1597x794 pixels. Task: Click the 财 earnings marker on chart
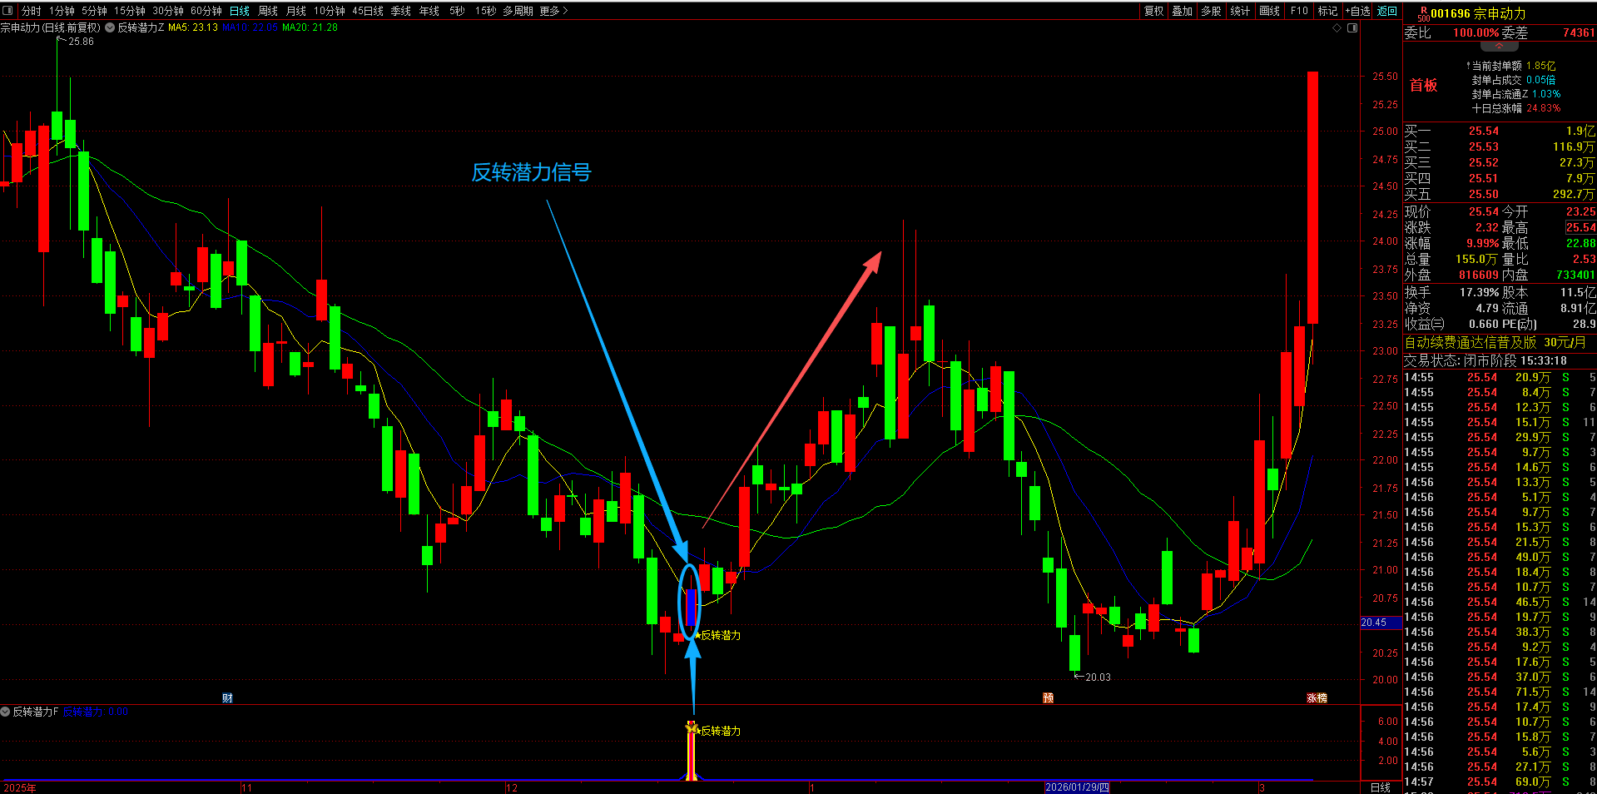(x=227, y=697)
